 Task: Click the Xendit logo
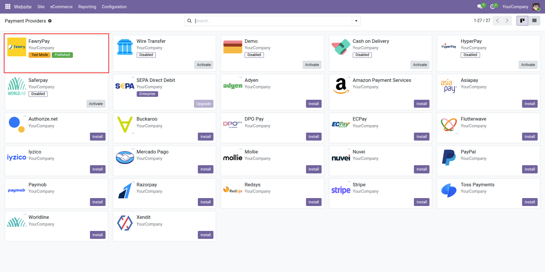(x=125, y=223)
